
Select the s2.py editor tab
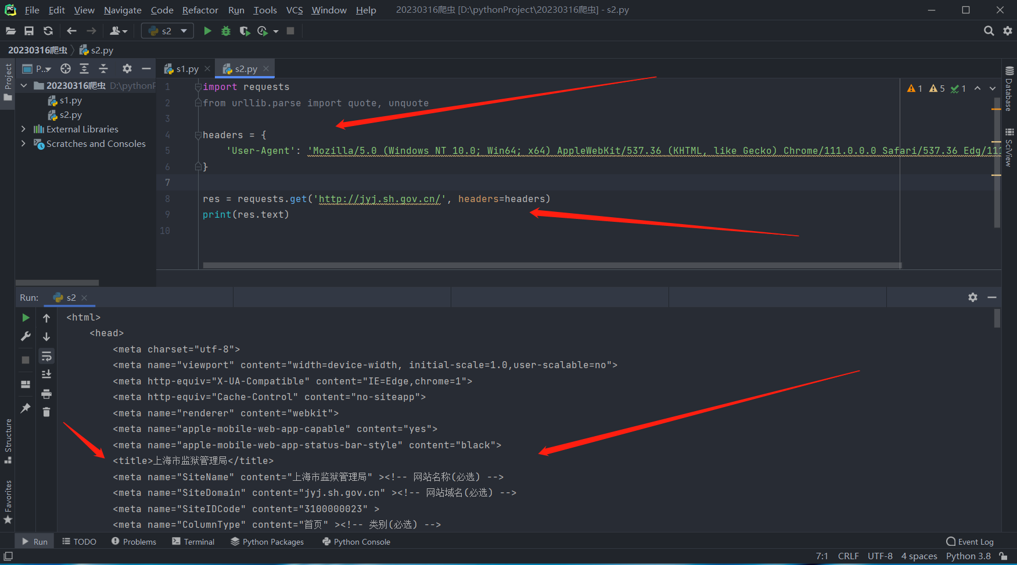tap(246, 69)
